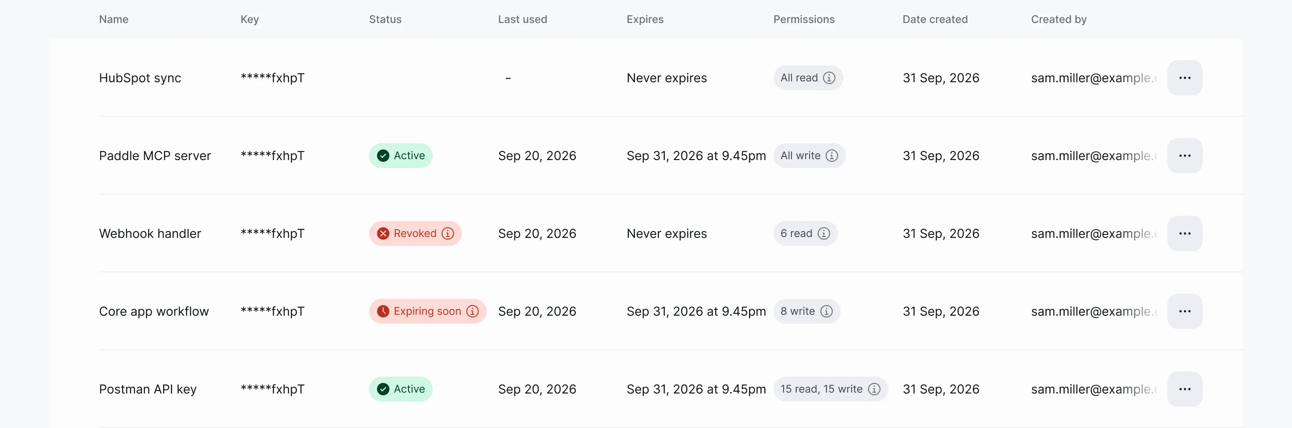Click the info icon on the 8 write badge
Image resolution: width=1292 pixels, height=428 pixels.
[x=826, y=311]
